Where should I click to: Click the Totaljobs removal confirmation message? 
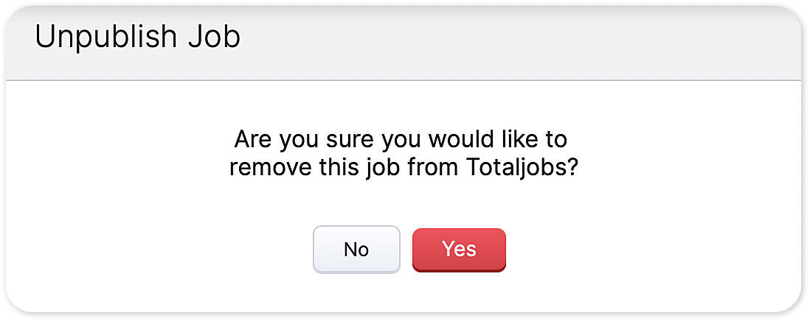point(404,153)
